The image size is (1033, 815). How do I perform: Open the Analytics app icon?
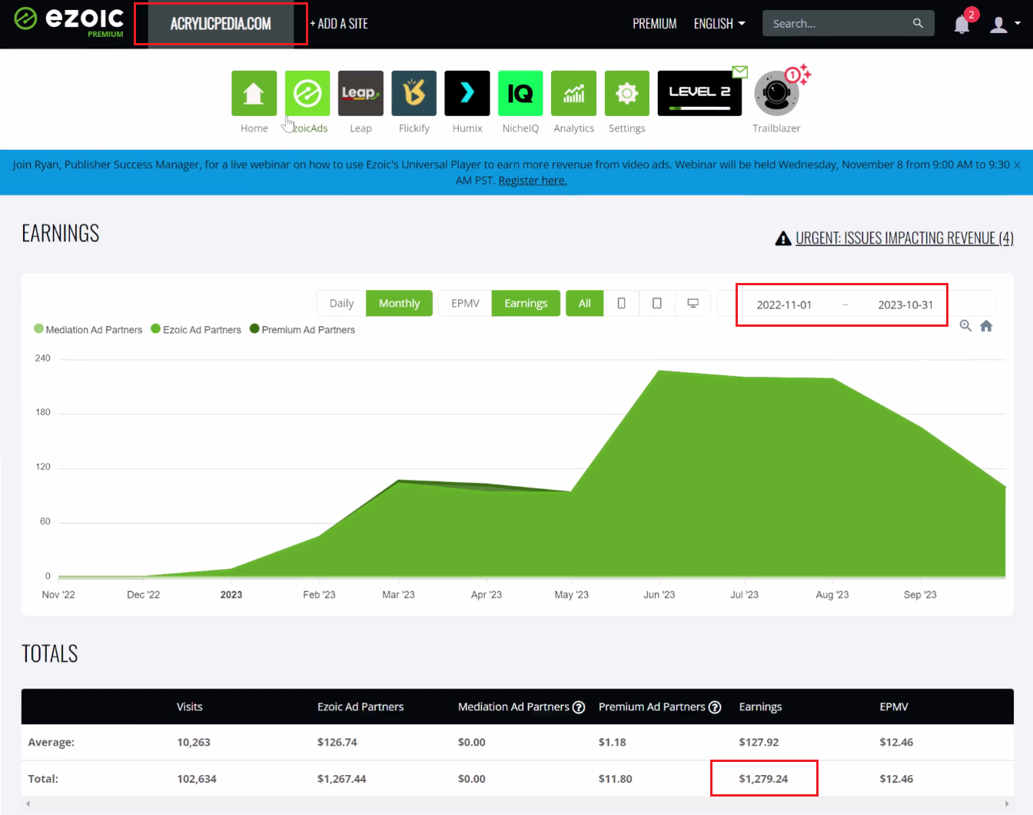[x=574, y=93]
